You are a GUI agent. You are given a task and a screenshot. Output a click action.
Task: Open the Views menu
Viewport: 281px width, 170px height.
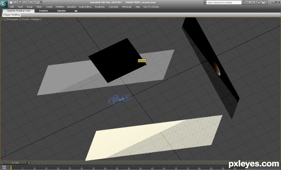point(39,7)
